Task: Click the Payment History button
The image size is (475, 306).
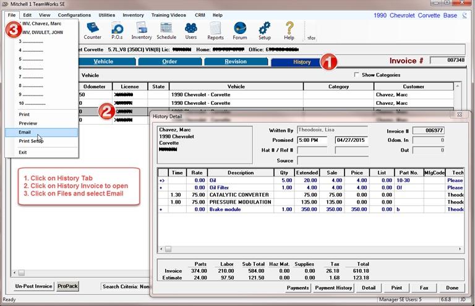Action: 333,288
